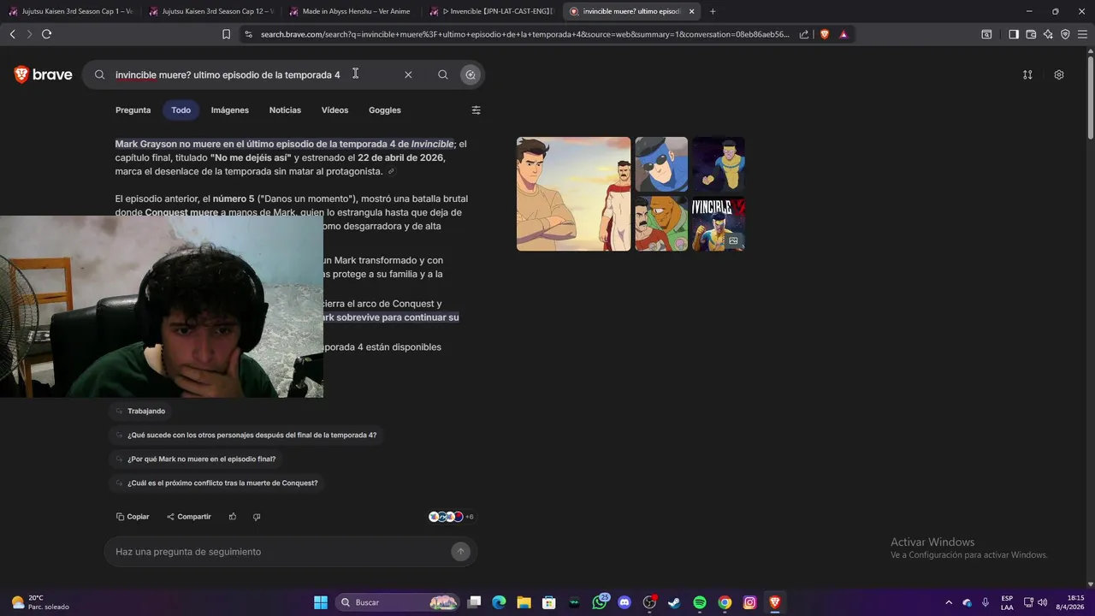Bookmark this page via bookmark icon
Viewport: 1095px width, 616px height.
(226, 34)
